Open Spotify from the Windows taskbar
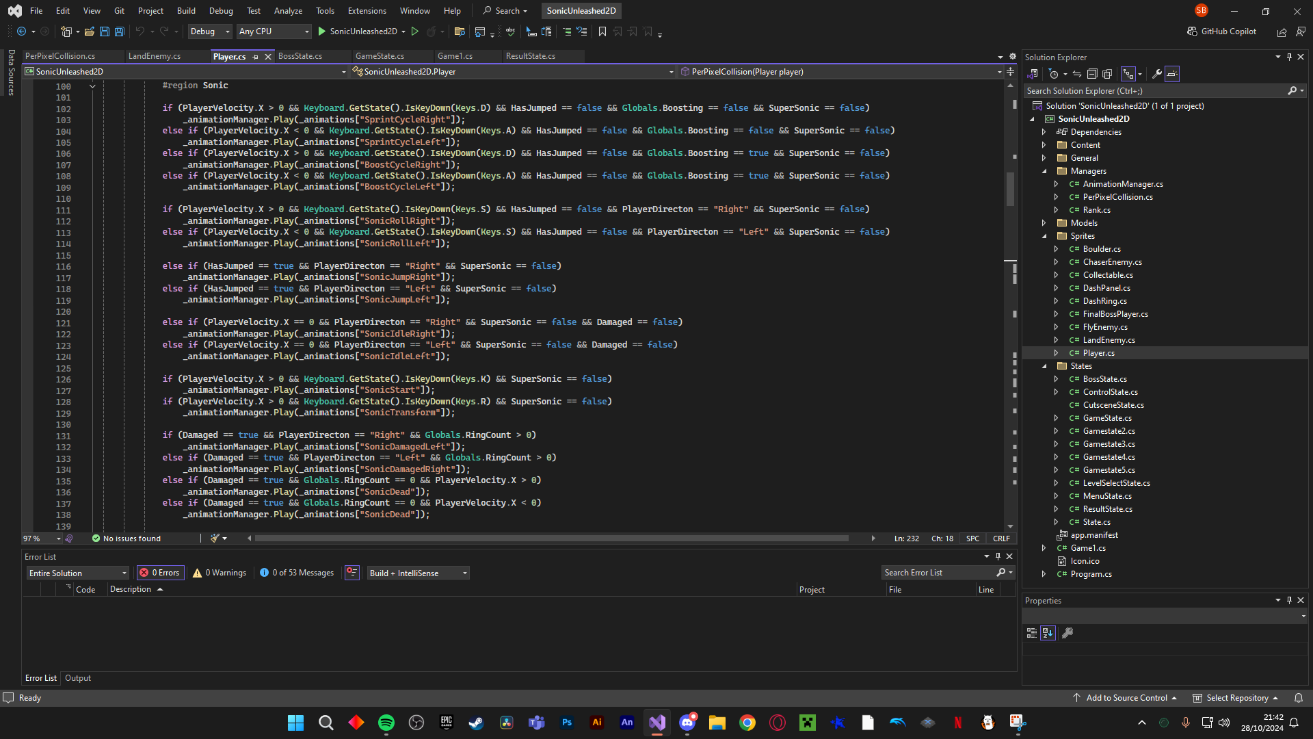 (386, 723)
